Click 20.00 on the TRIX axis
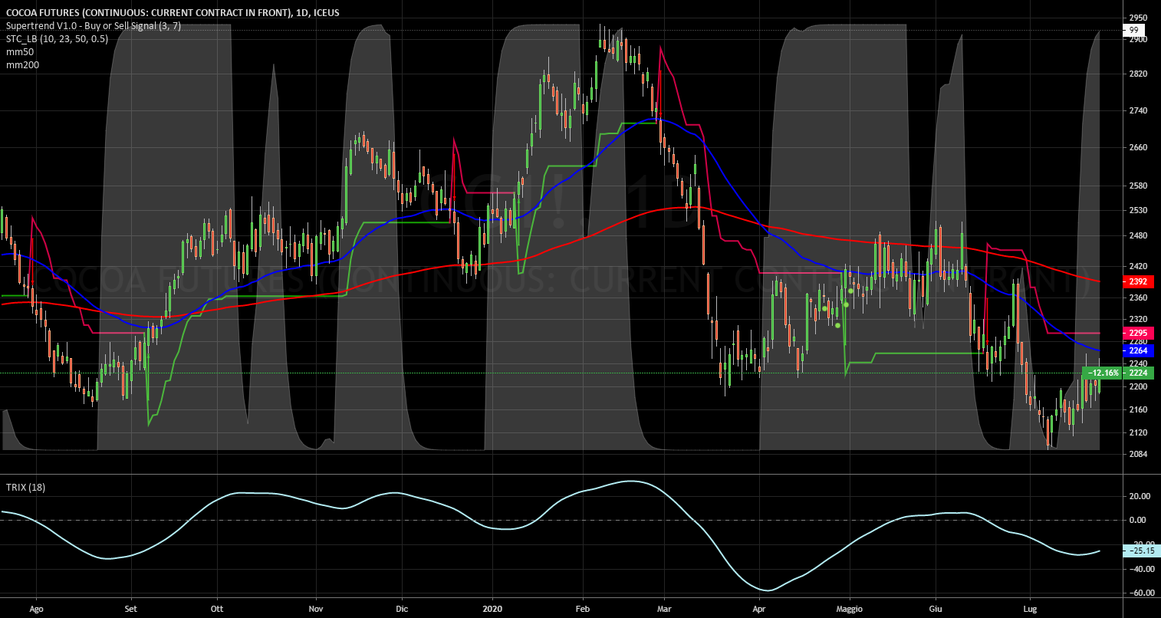Screen dimensions: 1161x618 1138,496
